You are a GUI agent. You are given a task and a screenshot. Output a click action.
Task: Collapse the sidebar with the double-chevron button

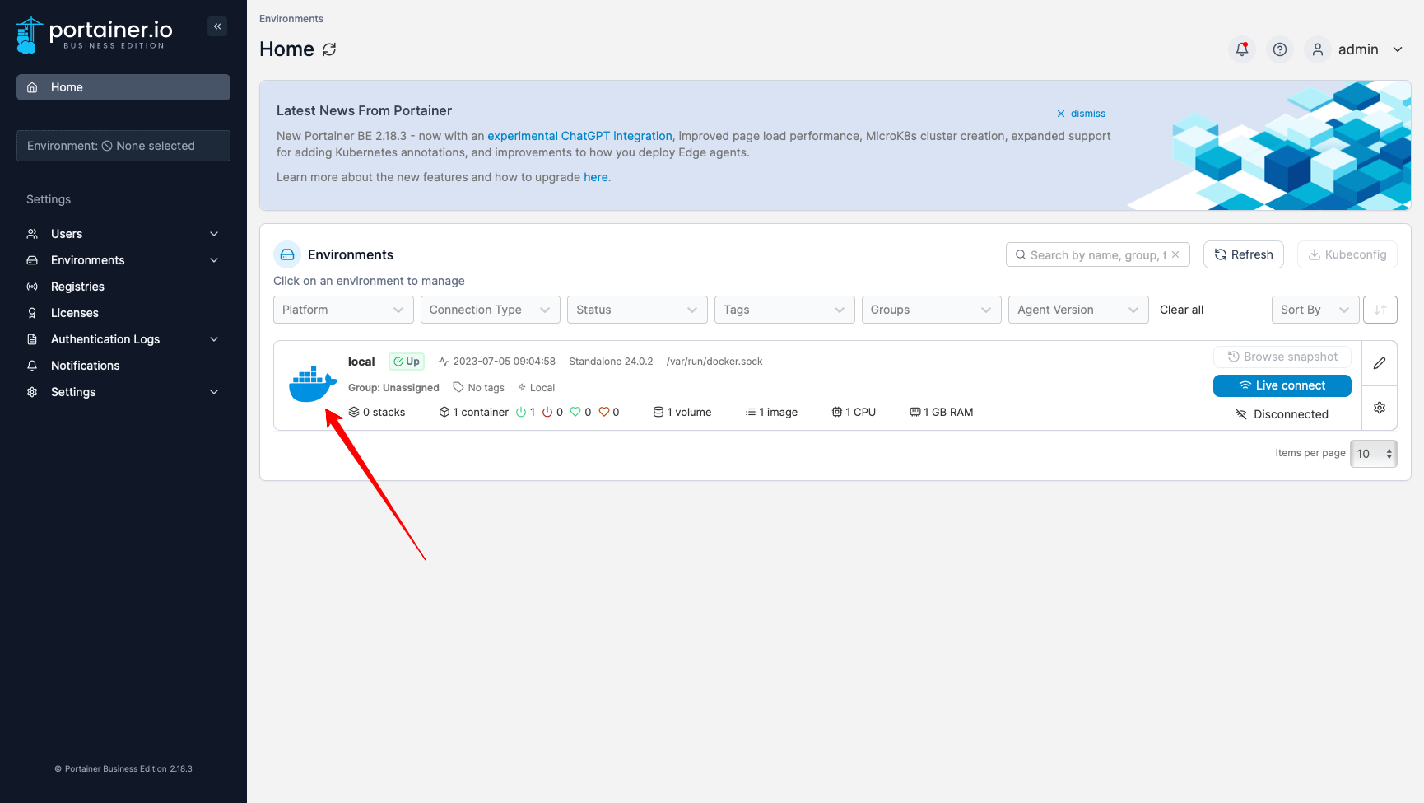point(217,26)
